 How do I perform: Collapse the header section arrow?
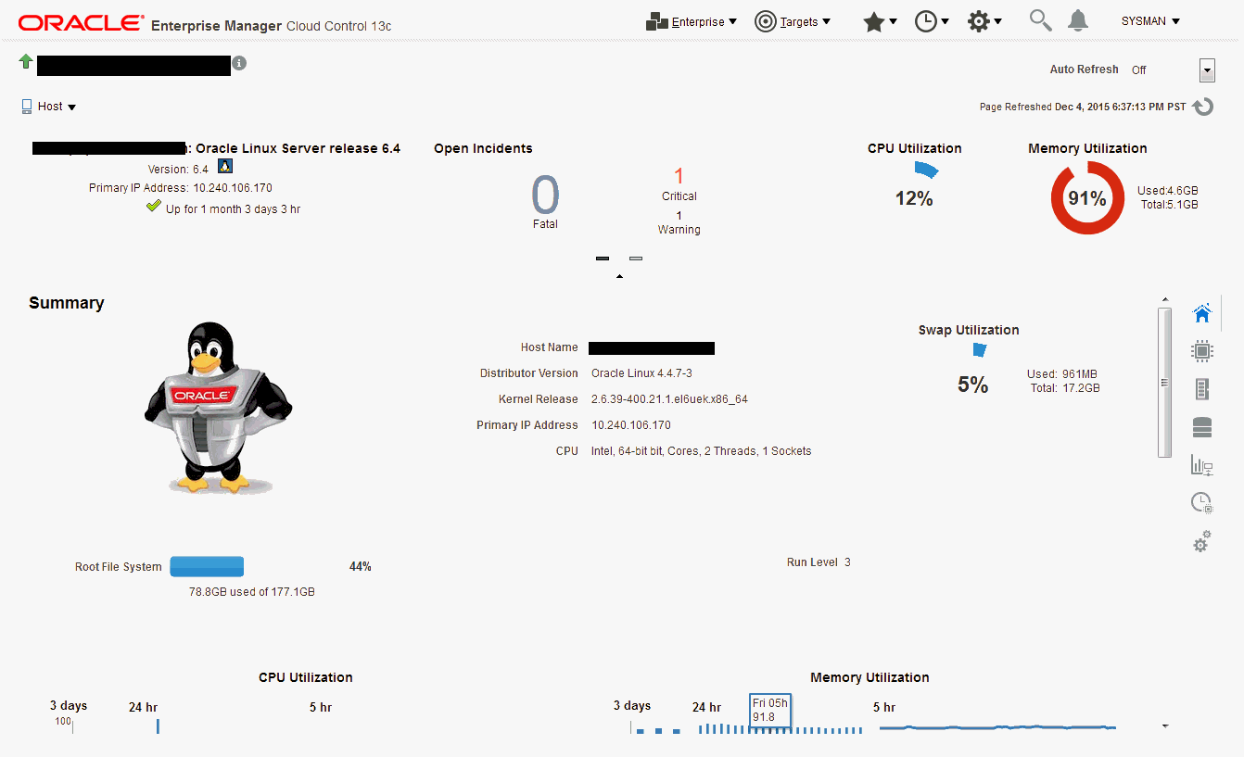[x=619, y=276]
